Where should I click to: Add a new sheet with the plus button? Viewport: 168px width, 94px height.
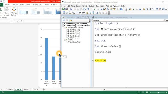44,89
